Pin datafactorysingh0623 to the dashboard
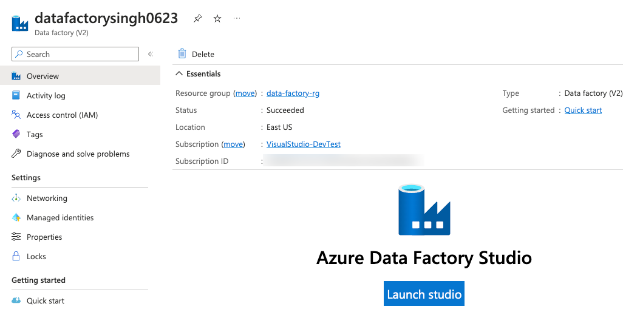 (x=197, y=18)
